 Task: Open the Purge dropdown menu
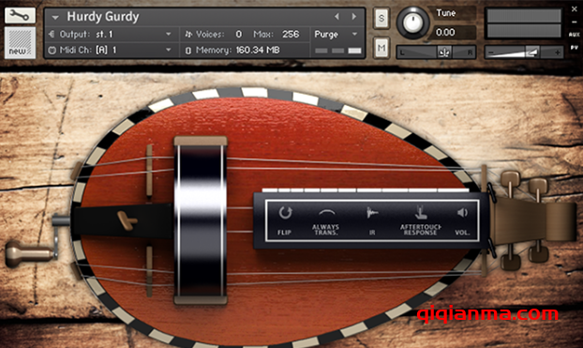tap(354, 35)
